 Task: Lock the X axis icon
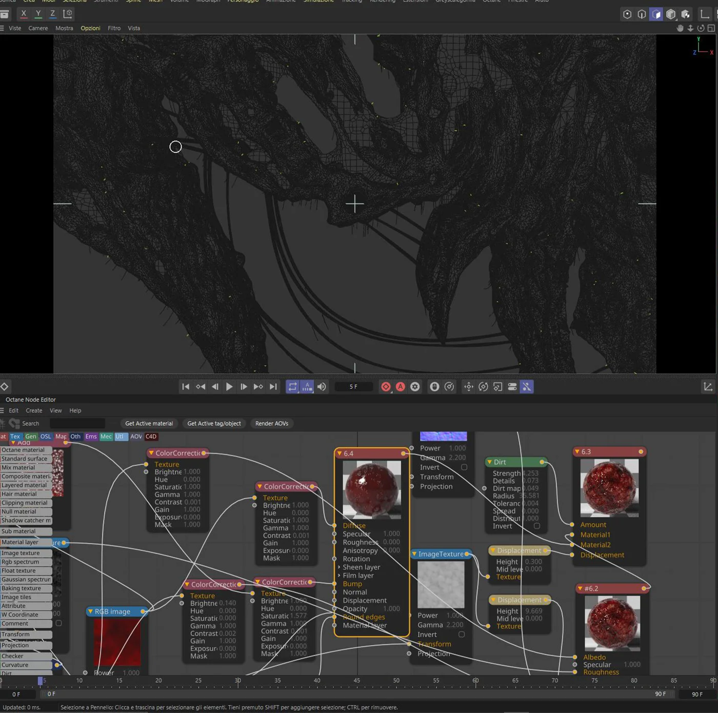pyautogui.click(x=24, y=14)
